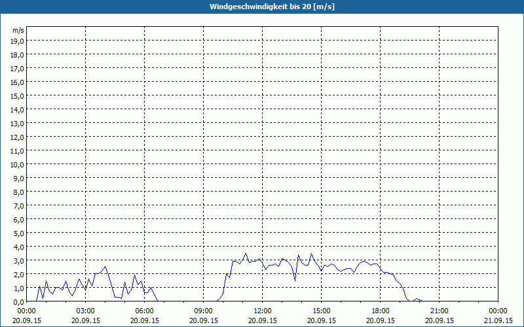
Task: Click the 18,0 y-axis label
Action: [x=18, y=55]
